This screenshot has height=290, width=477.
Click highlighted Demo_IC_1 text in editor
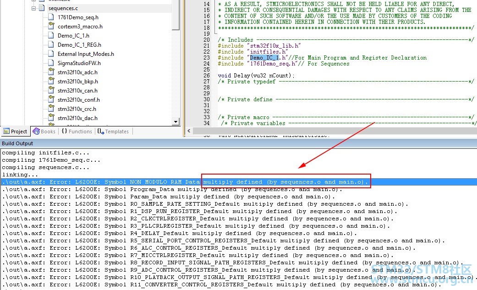pos(264,58)
